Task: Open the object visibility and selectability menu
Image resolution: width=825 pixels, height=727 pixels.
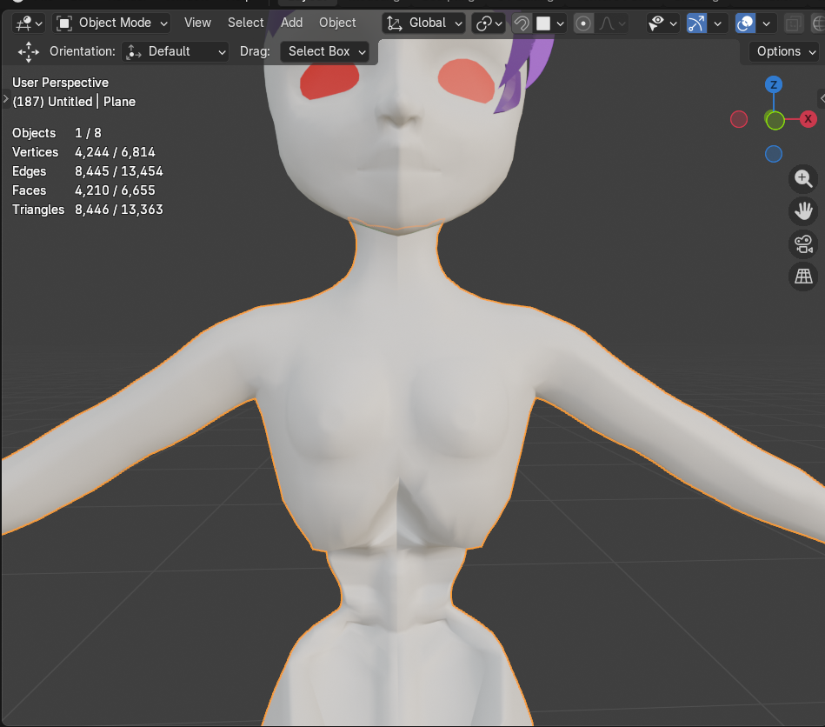Action: (662, 23)
